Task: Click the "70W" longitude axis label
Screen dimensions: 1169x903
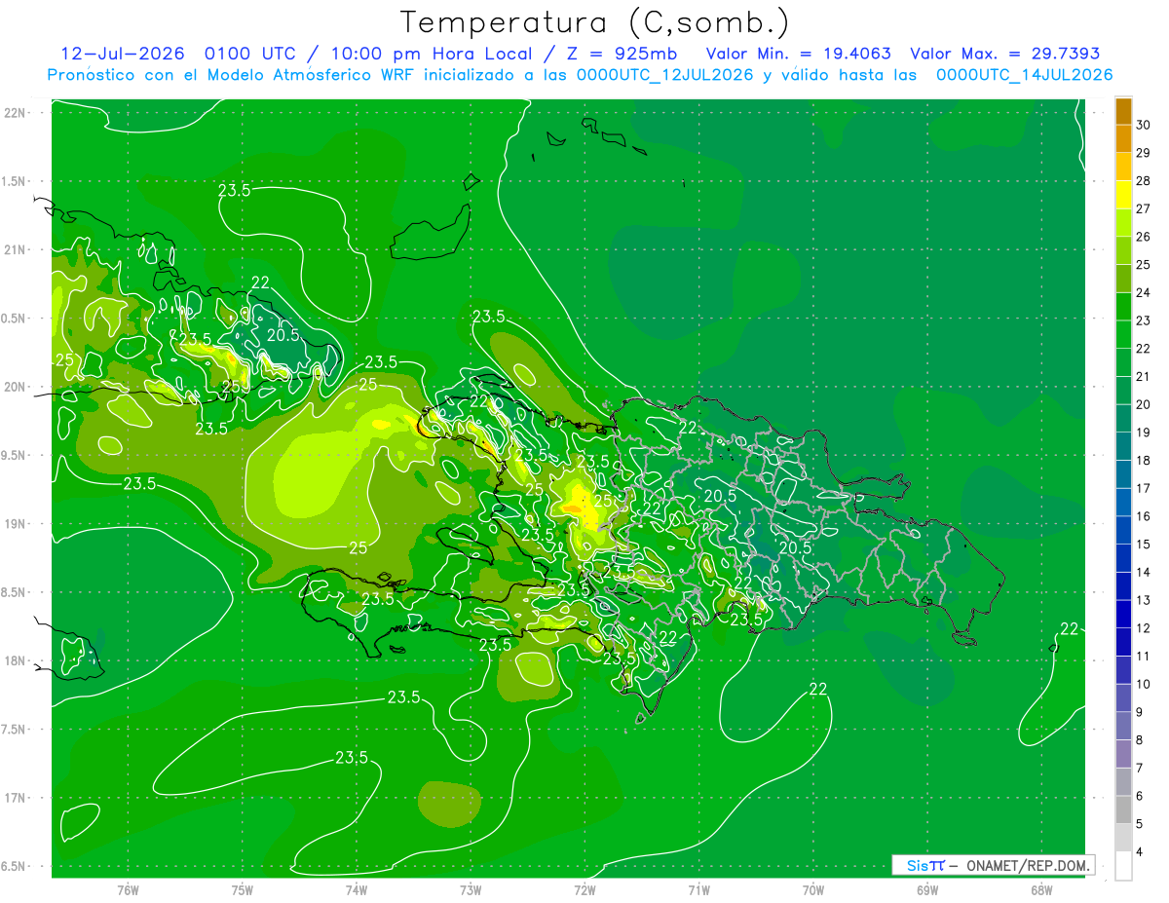Action: click(x=813, y=890)
